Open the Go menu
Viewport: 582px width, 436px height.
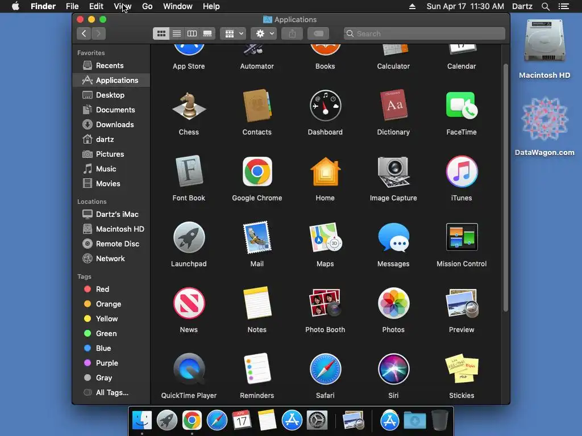(147, 6)
